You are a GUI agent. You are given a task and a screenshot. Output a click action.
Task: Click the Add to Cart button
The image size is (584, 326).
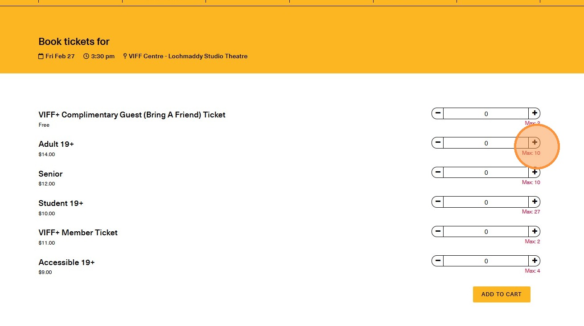tap(502, 294)
